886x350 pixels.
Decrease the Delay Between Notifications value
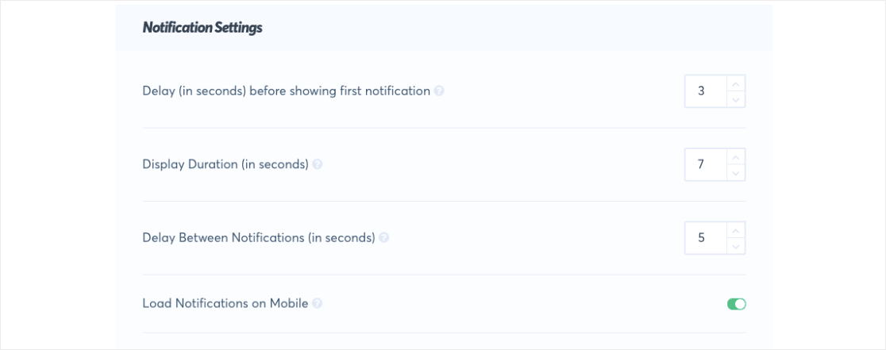[736, 246]
